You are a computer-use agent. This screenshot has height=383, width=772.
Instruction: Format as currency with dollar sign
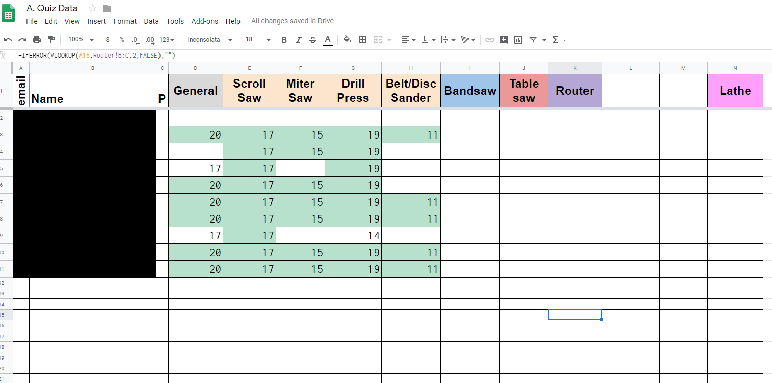click(108, 40)
